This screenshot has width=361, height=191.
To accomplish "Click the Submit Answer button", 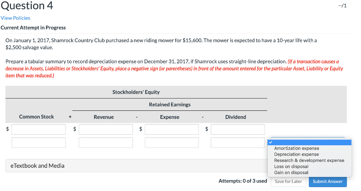I will [x=328, y=182].
